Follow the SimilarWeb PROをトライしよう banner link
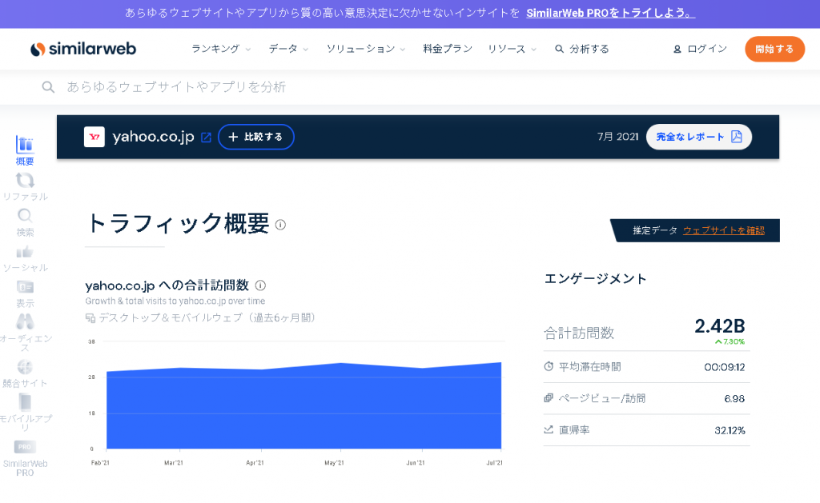Image resolution: width=820 pixels, height=503 pixels. pos(610,13)
